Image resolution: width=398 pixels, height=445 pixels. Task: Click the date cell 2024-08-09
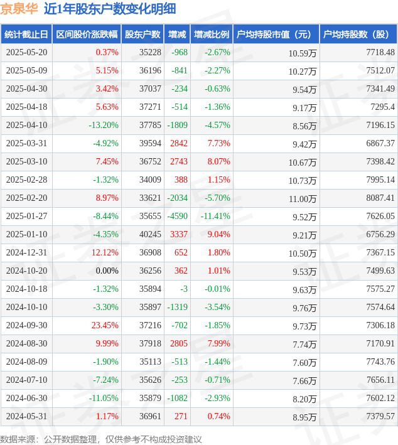click(x=27, y=362)
